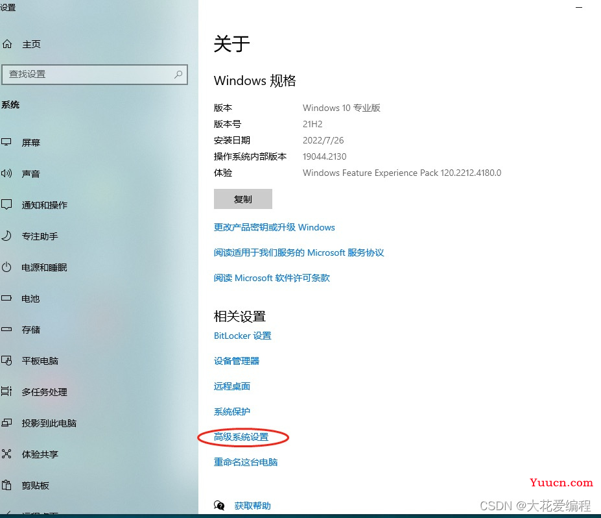Click the projection icon next to 投影到此电脑
The height and width of the screenshot is (518, 601).
6,423
